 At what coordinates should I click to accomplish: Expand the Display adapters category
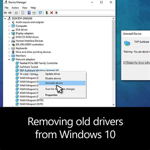tap(9, 34)
